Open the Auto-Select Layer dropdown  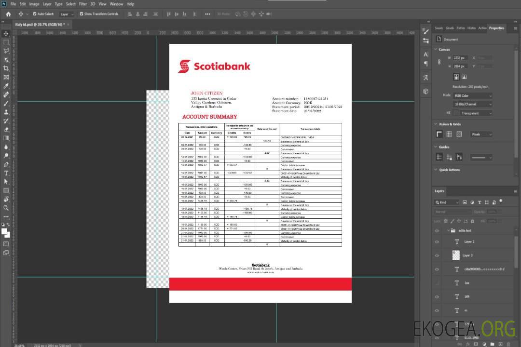tap(67, 14)
